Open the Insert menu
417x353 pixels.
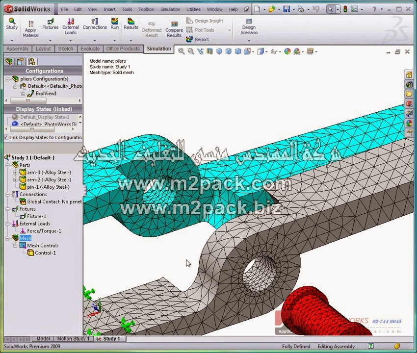click(x=109, y=9)
